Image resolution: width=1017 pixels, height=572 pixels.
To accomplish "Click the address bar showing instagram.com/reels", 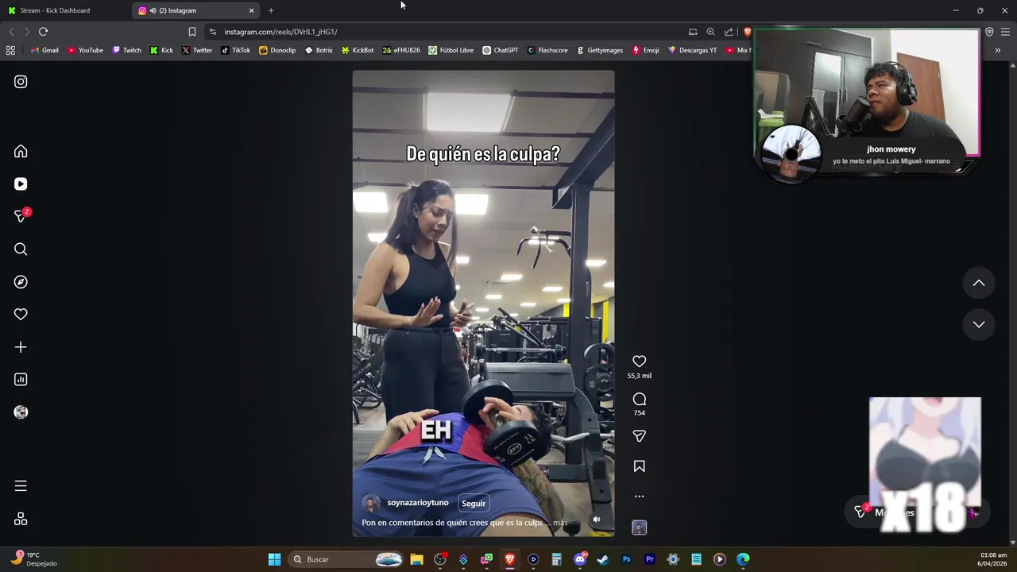I will coord(445,32).
